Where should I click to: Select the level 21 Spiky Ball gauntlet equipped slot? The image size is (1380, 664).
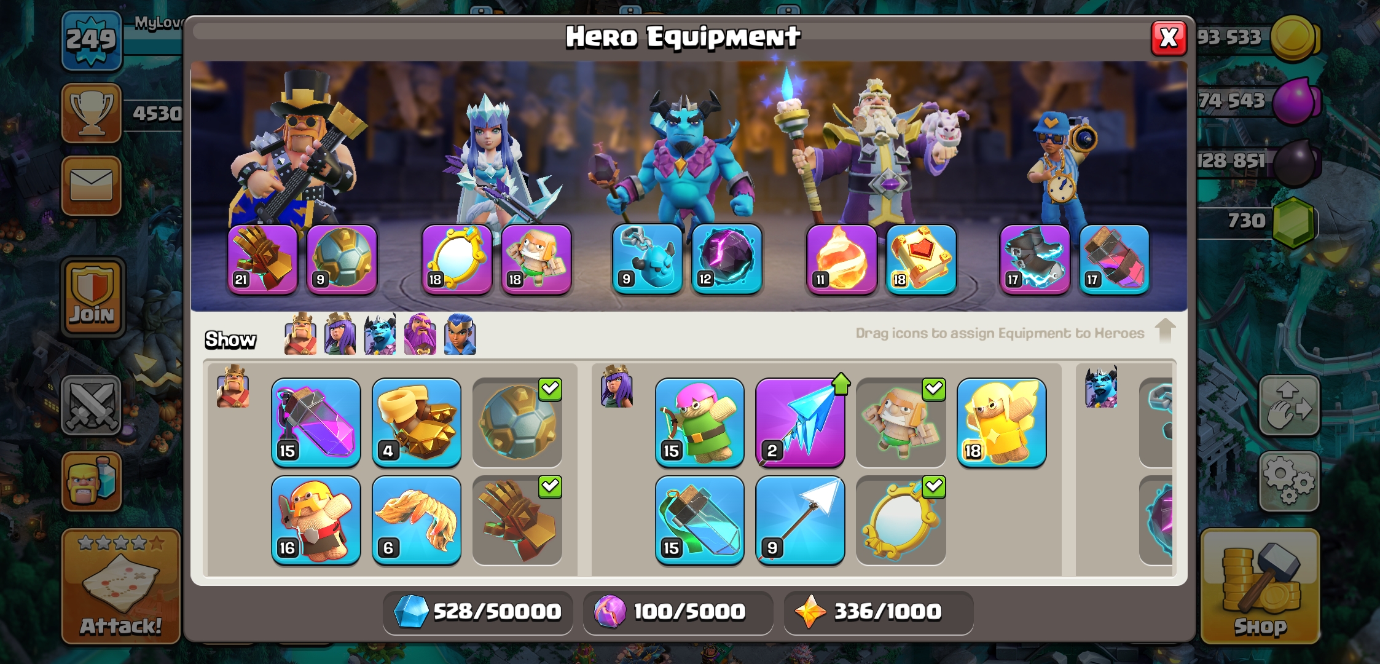point(262,259)
